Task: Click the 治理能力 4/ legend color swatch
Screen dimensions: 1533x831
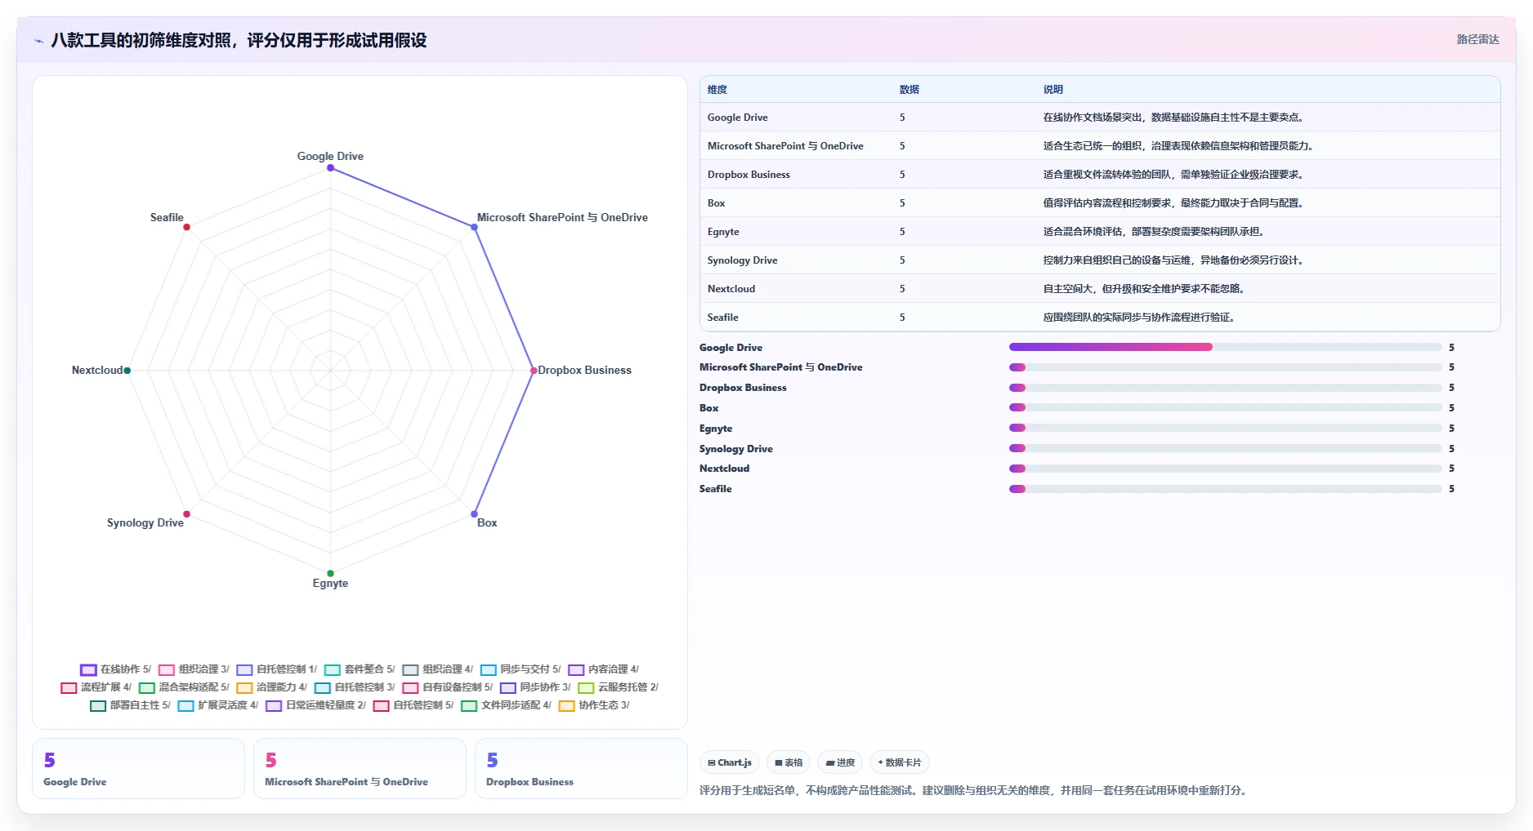Action: tap(244, 687)
